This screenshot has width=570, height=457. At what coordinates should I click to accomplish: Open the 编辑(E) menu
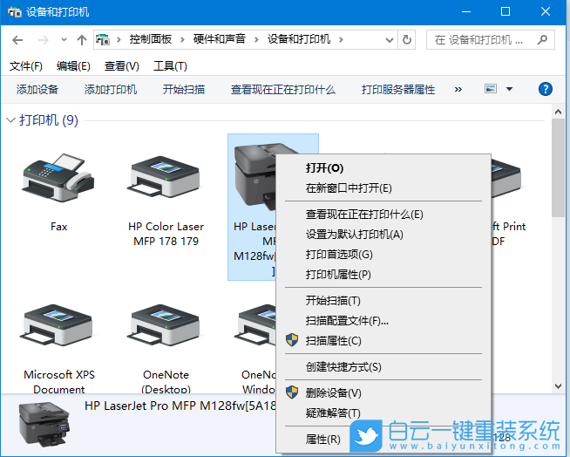pos(73,66)
